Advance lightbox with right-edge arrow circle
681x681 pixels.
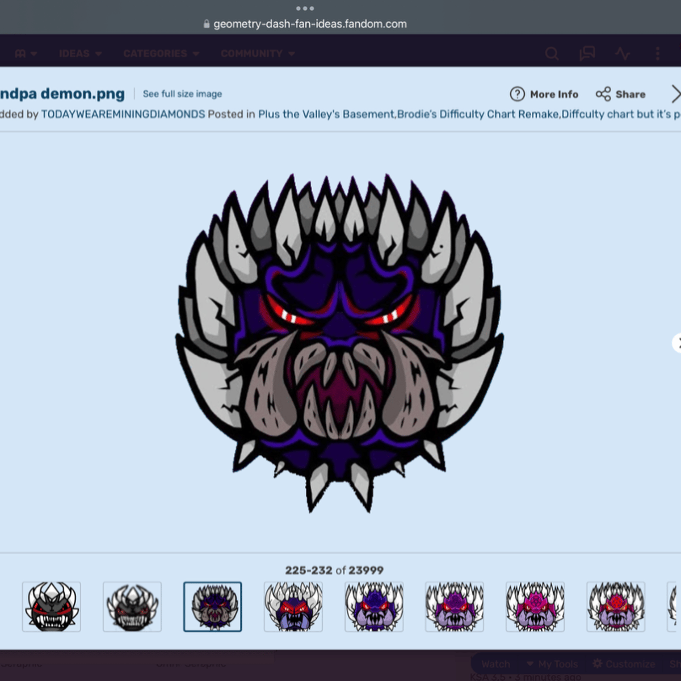[x=677, y=343]
